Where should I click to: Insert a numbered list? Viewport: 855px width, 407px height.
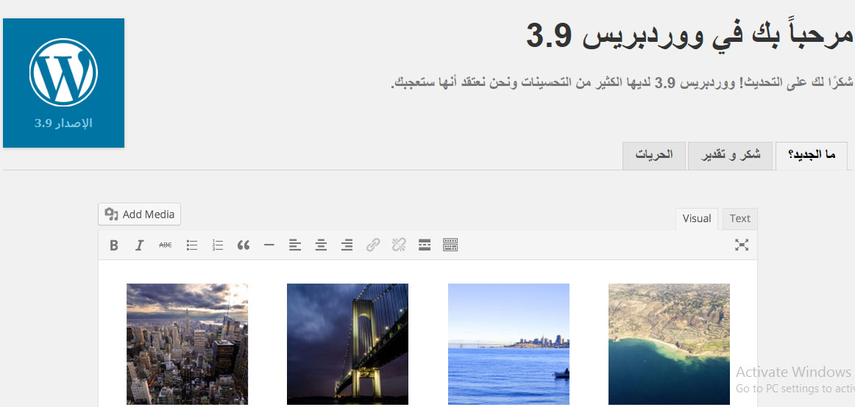point(218,245)
